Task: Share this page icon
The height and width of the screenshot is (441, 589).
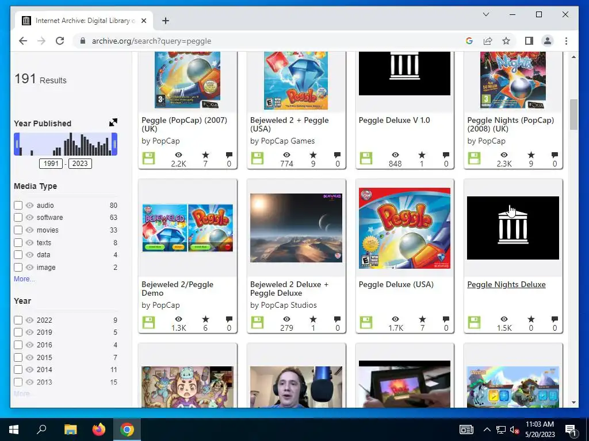Action: coord(488,41)
